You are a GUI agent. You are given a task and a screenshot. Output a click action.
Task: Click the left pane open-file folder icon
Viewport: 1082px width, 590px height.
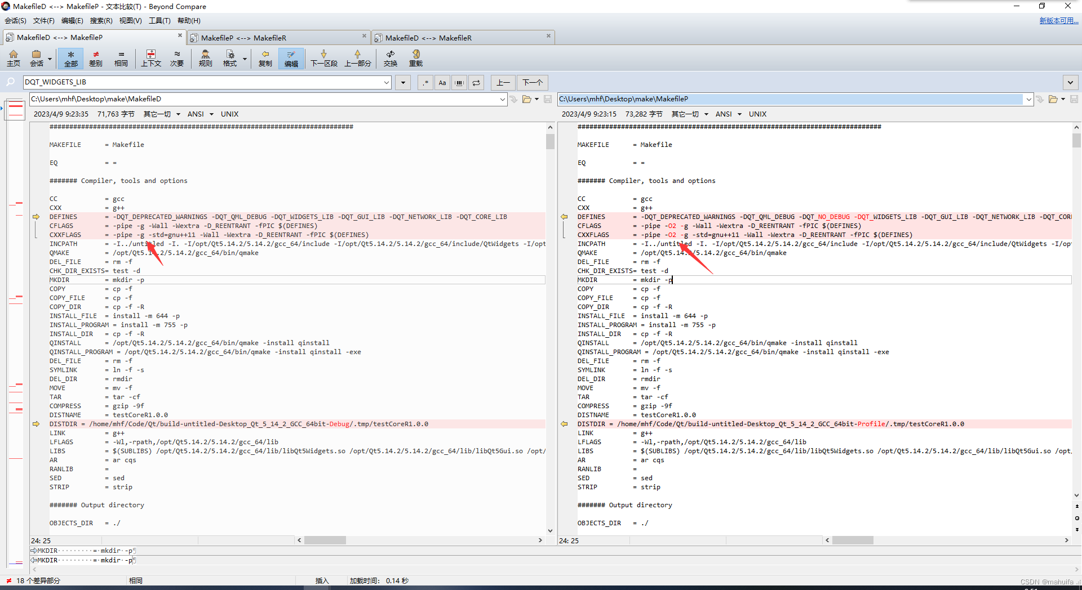527,99
